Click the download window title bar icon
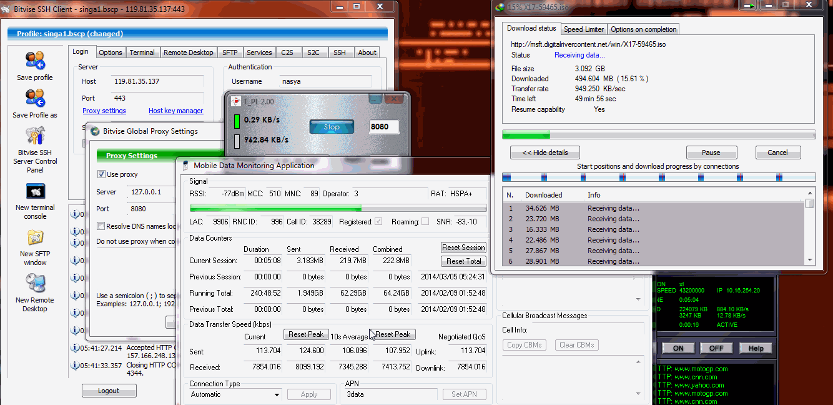This screenshot has height=405, width=833. coord(500,7)
